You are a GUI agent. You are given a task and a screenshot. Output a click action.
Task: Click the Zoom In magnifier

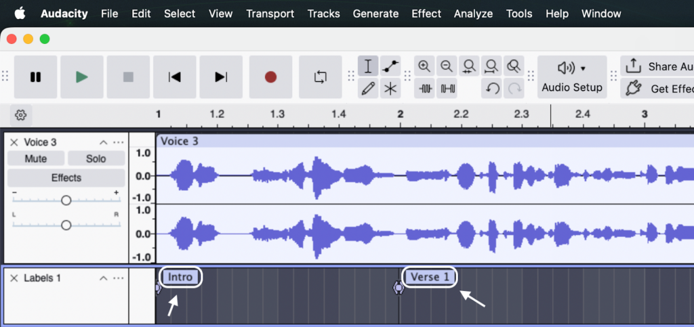tap(425, 66)
